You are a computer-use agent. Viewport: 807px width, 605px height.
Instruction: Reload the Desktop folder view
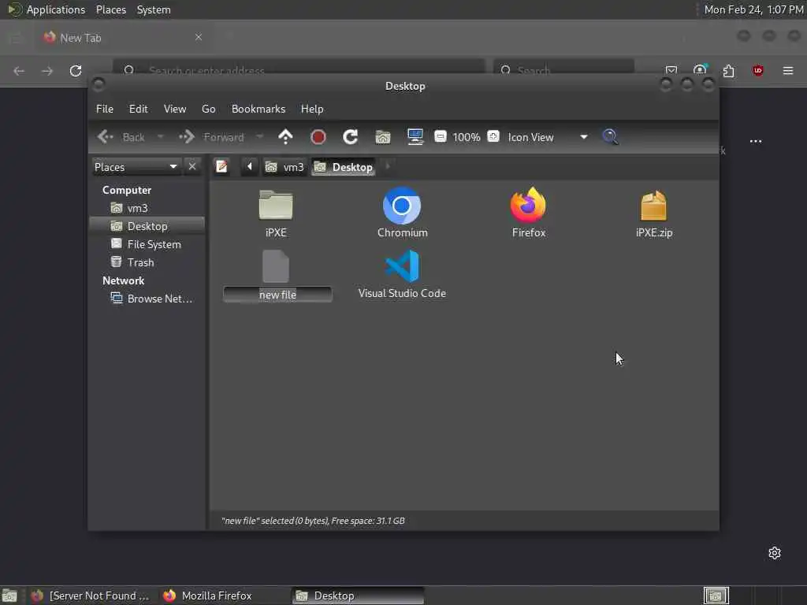tap(351, 137)
